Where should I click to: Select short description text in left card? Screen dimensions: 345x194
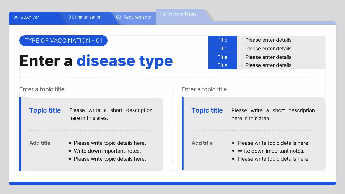click(111, 114)
